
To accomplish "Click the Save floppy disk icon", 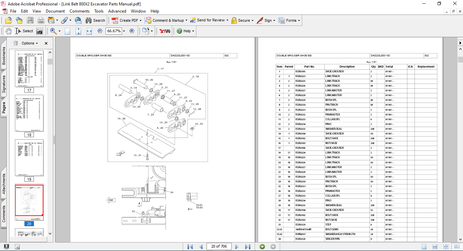I will 30,20.
